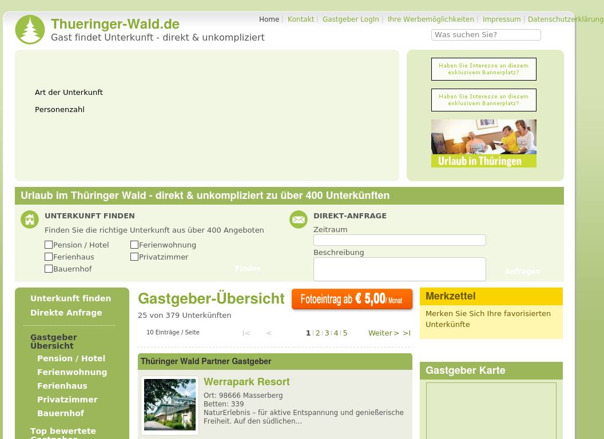The height and width of the screenshot is (439, 604).
Task: Tick the Ferienwohnung checkbox
Action: coord(134,245)
